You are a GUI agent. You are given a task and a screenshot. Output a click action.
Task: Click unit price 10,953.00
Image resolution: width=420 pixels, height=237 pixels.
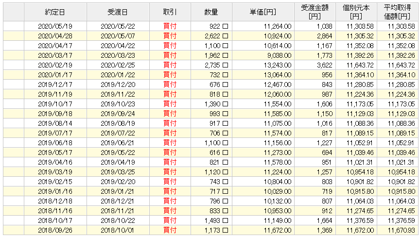tap(278, 211)
